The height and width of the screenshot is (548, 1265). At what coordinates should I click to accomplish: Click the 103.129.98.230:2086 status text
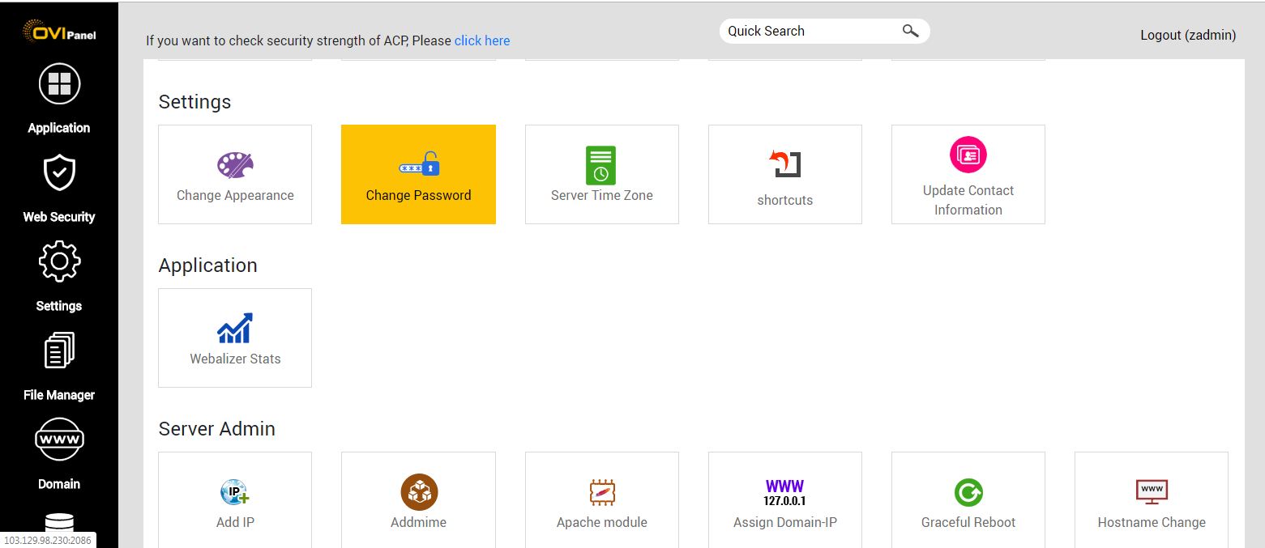click(47, 540)
